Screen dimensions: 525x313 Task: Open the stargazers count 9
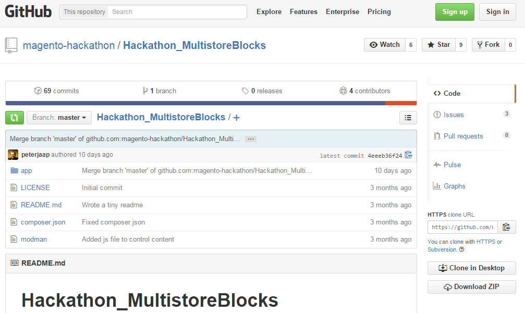pyautogui.click(x=461, y=45)
